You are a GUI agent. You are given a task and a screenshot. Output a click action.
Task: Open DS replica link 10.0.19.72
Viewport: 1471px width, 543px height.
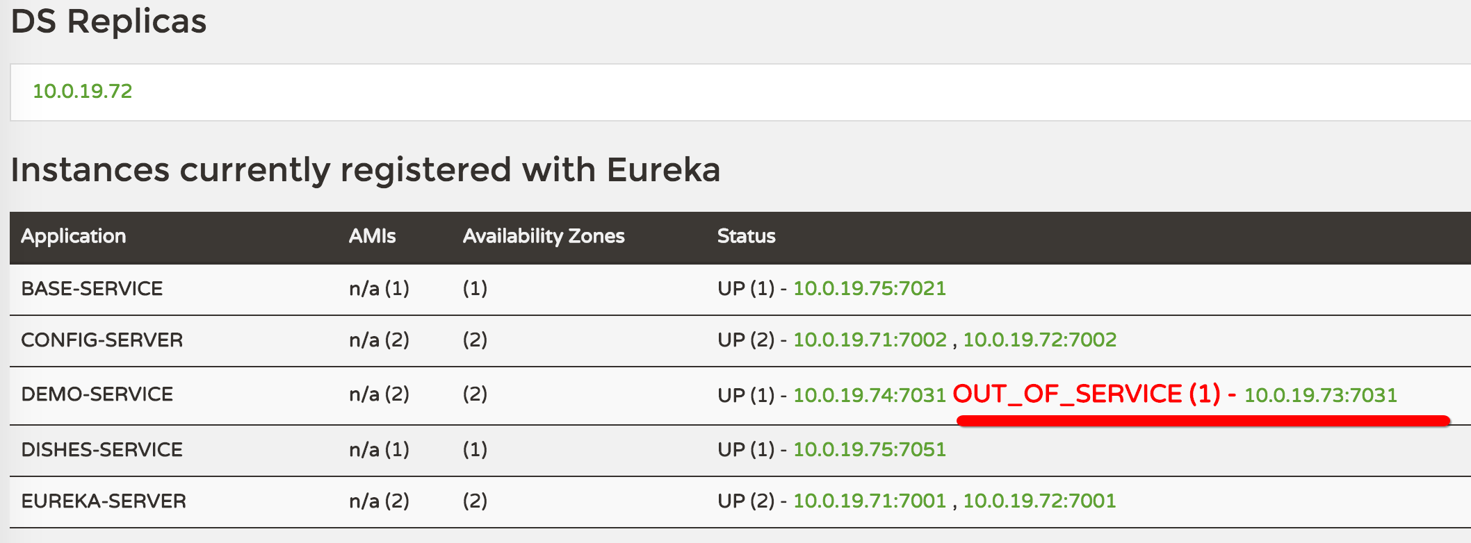pos(83,91)
